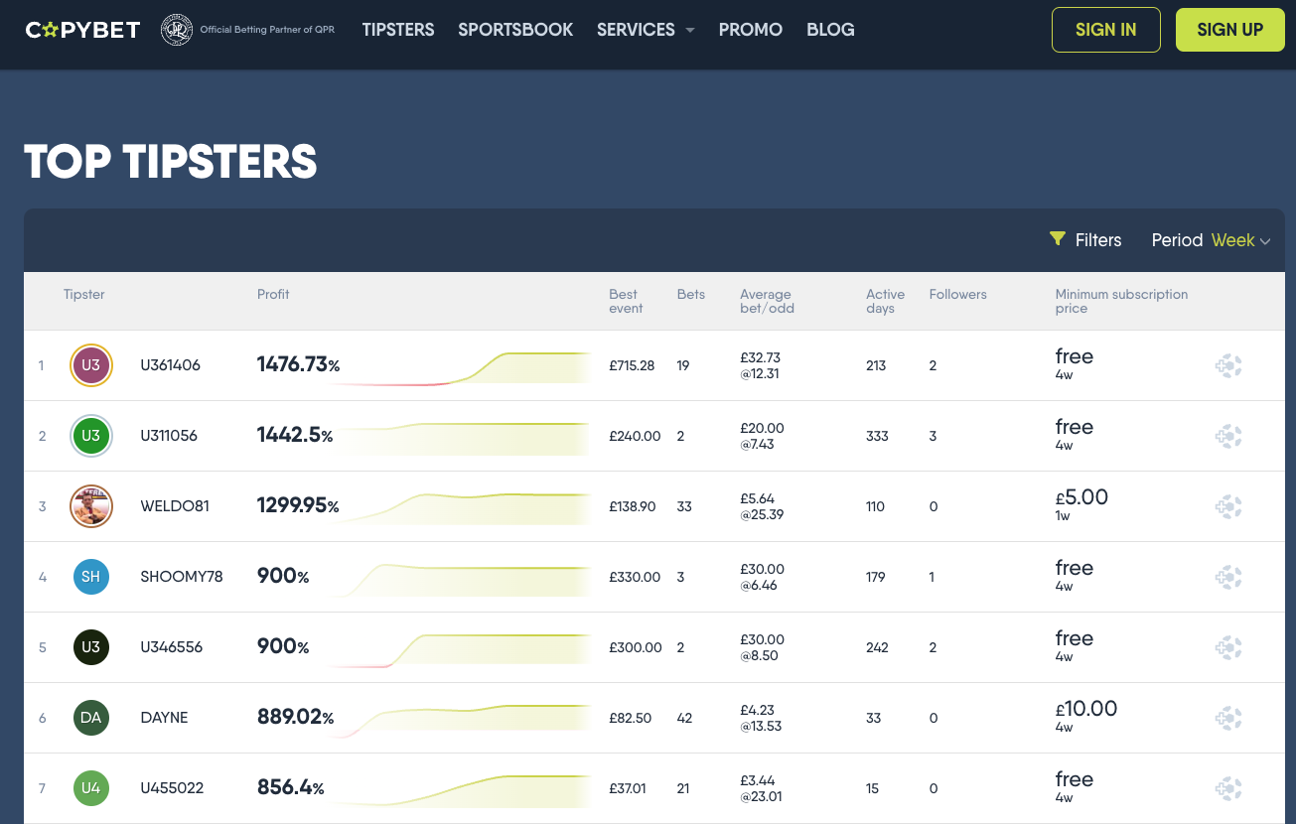
Task: Click the £715.28 best event value
Action: pyautogui.click(x=632, y=365)
